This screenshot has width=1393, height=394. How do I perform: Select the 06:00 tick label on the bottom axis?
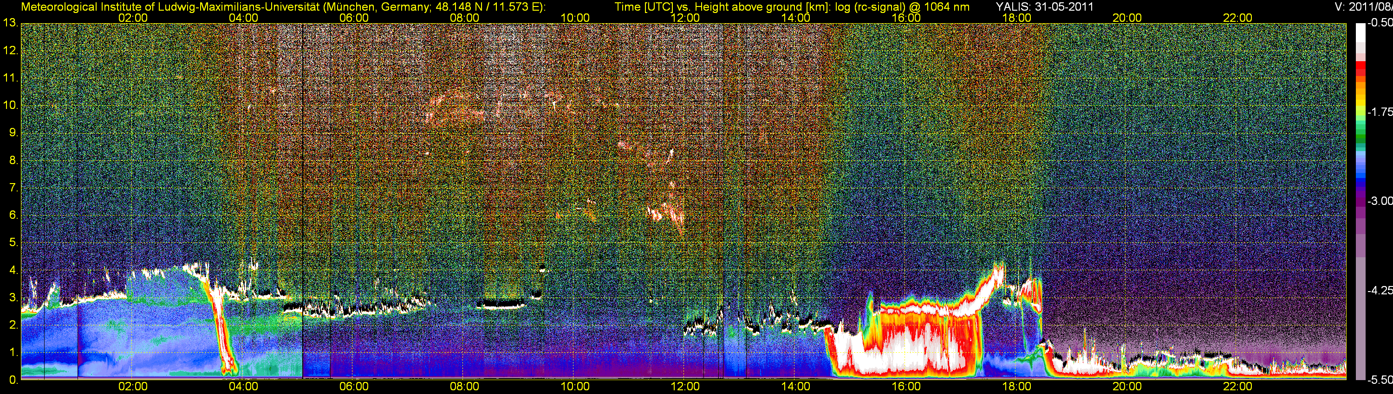[x=354, y=387]
